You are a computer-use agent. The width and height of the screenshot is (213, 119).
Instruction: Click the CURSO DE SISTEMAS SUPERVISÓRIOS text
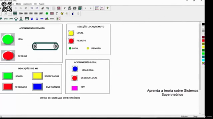tap(60, 98)
